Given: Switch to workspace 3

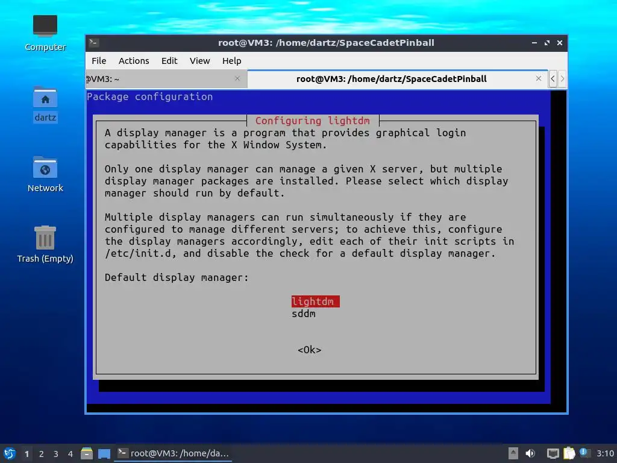Looking at the screenshot, I should [x=56, y=454].
